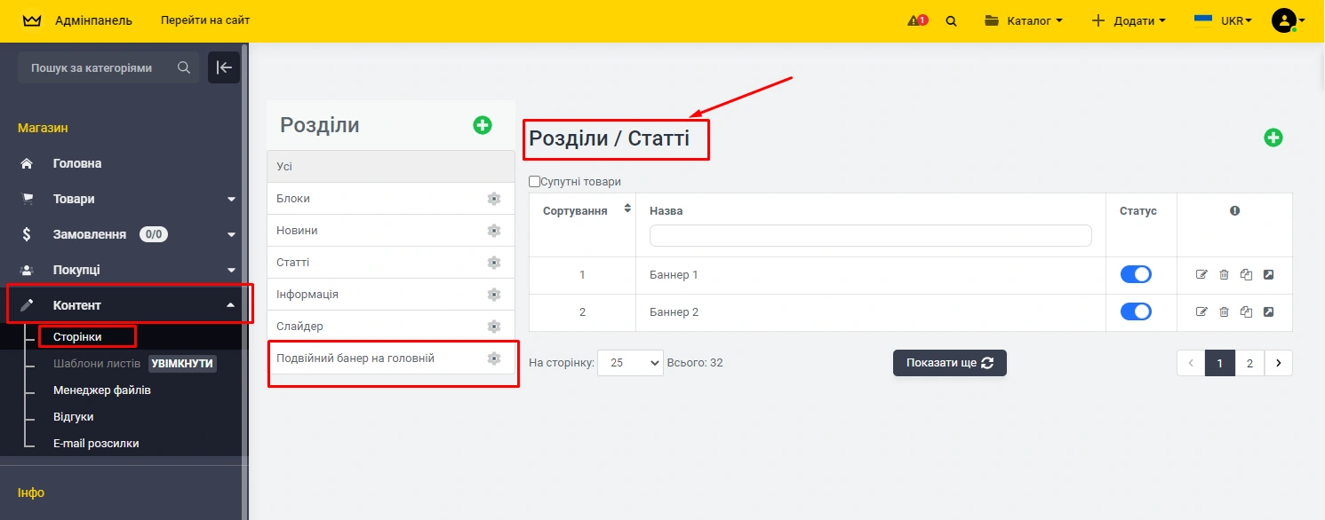Collapse the sidebar with arrow icon
This screenshot has width=1325, height=520.
(224, 67)
